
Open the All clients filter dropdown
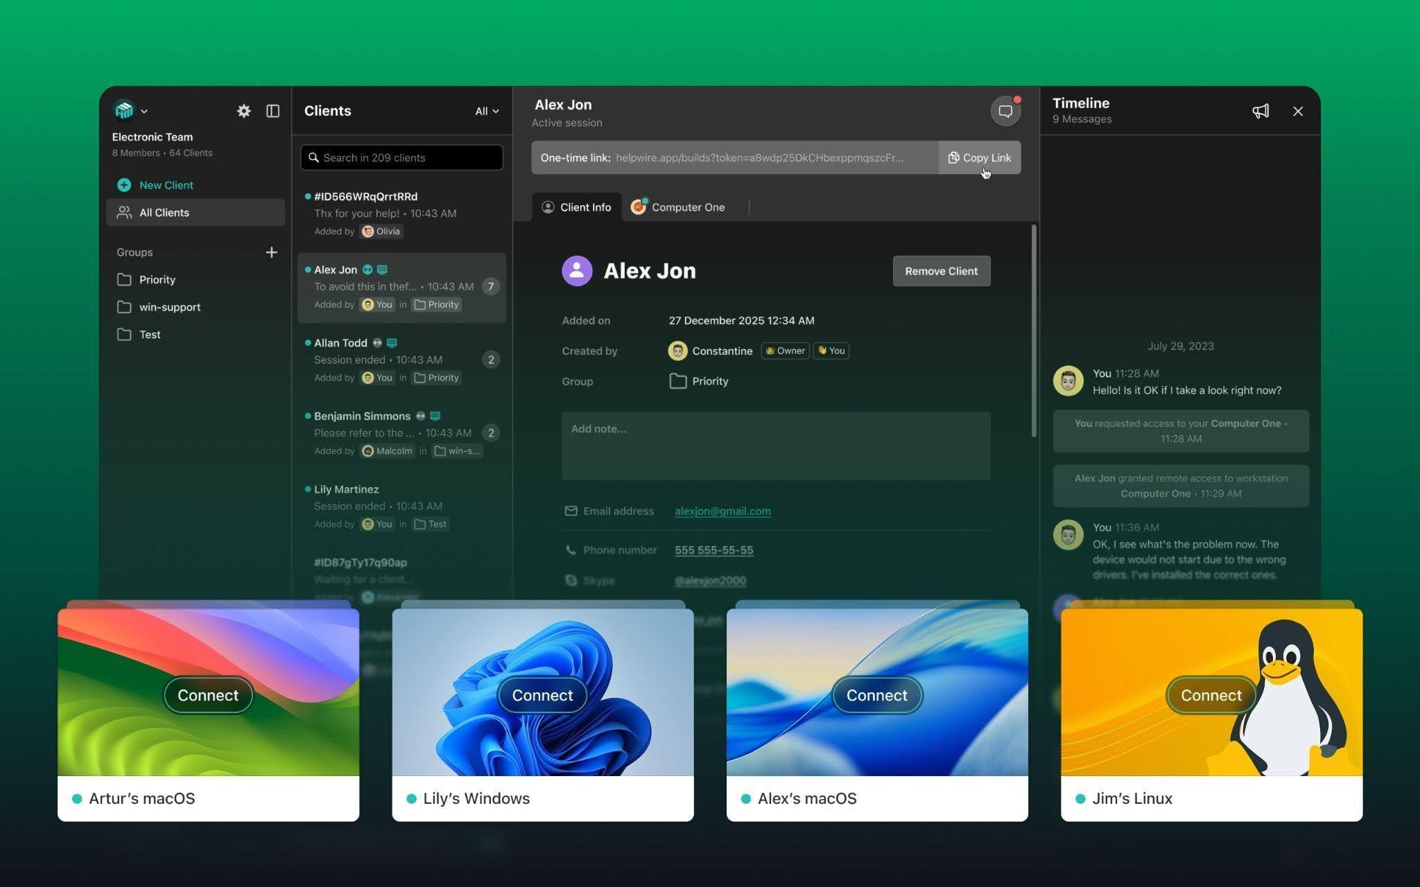point(487,111)
